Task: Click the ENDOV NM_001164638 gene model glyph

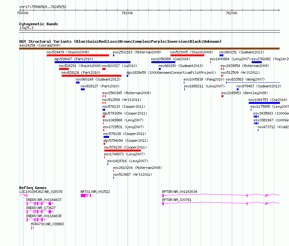Action: (36, 220)
